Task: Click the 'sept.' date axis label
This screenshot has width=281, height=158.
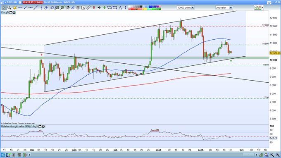Action: click(x=201, y=150)
